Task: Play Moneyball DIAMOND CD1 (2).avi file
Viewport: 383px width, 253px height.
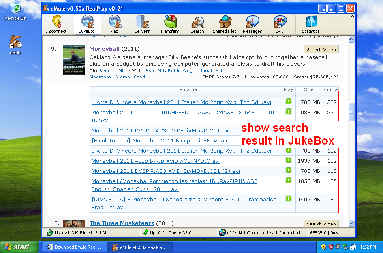Action: coord(289,170)
